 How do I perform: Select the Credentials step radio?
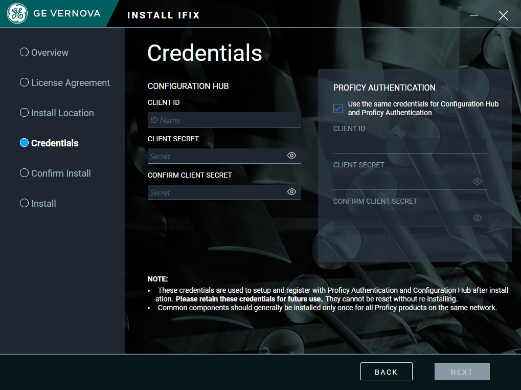pyautogui.click(x=24, y=143)
